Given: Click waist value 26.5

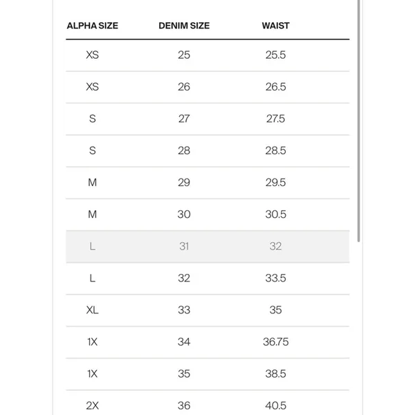Looking at the screenshot, I should [275, 87].
